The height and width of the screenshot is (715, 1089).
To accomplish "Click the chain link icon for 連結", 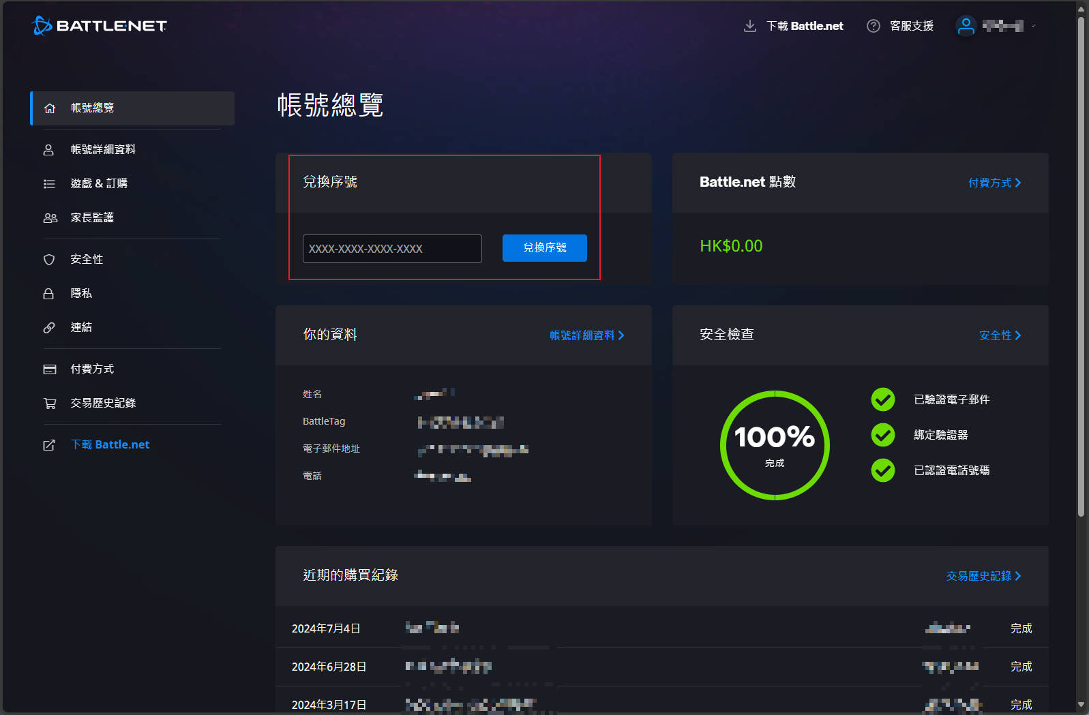I will click(49, 328).
